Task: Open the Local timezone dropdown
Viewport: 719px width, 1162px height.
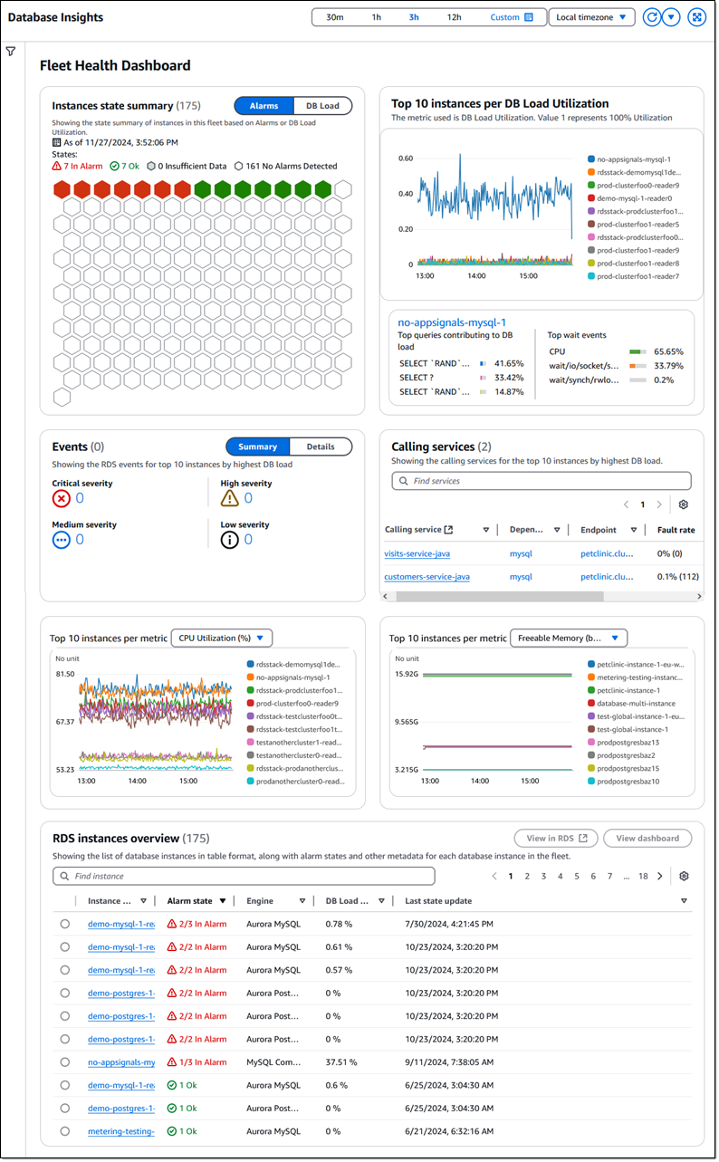Action: tap(591, 17)
